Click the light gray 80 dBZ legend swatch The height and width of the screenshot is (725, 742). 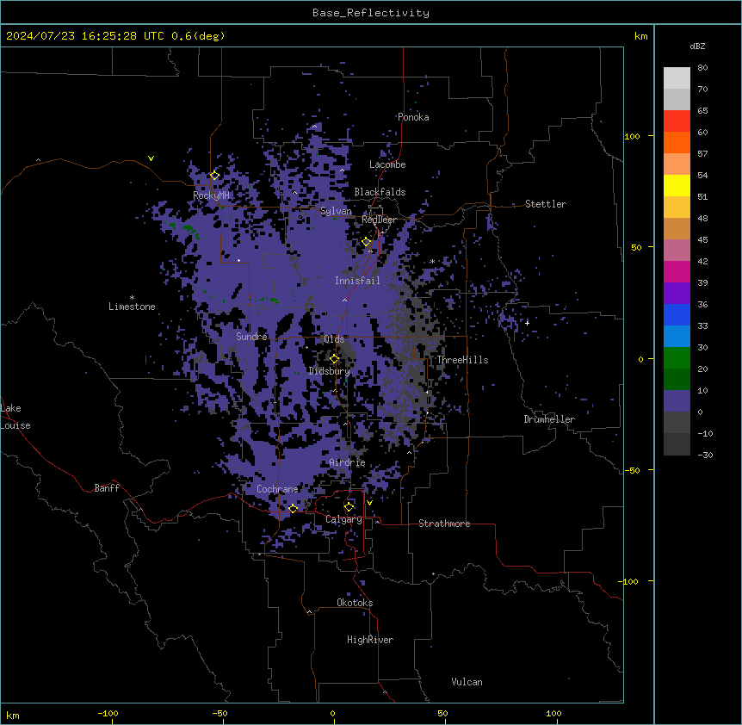(677, 78)
